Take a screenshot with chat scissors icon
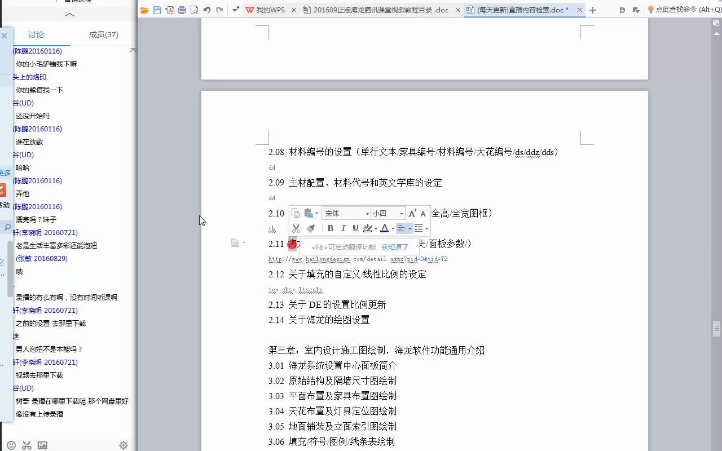Viewport: 722px width, 451px height. tap(27, 445)
